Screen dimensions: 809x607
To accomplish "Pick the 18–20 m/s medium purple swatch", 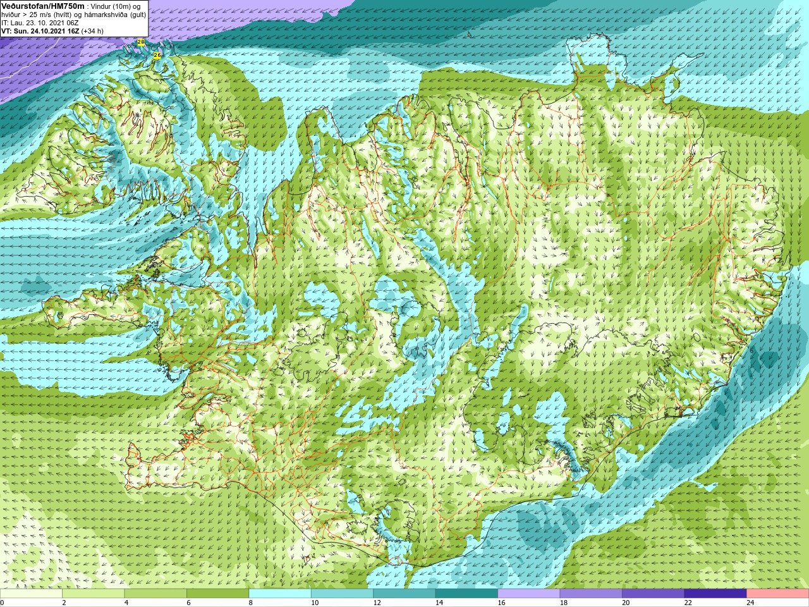I will (591, 594).
